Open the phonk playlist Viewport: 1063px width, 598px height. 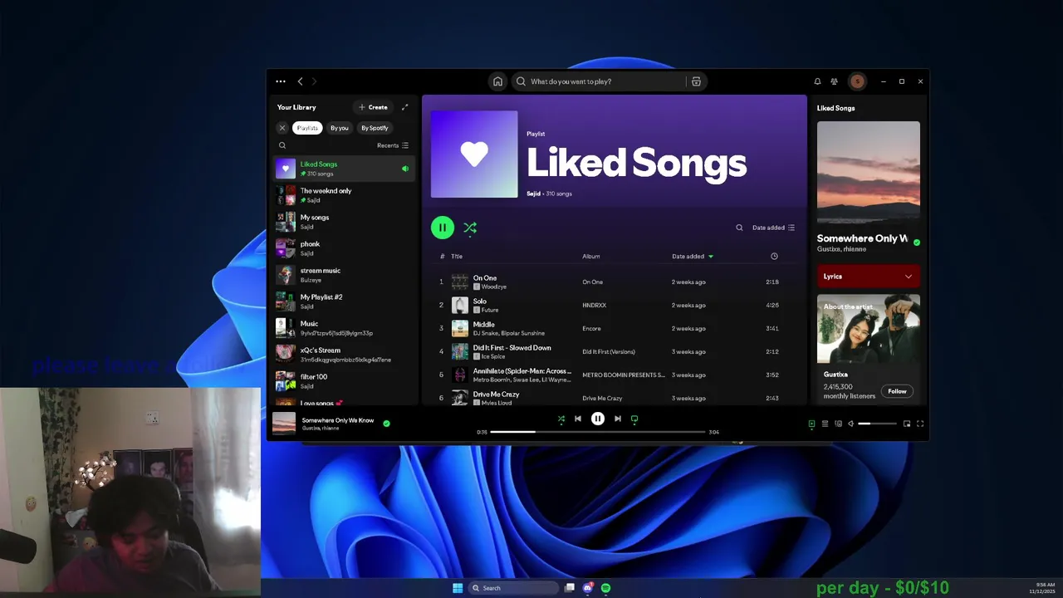[x=345, y=248]
